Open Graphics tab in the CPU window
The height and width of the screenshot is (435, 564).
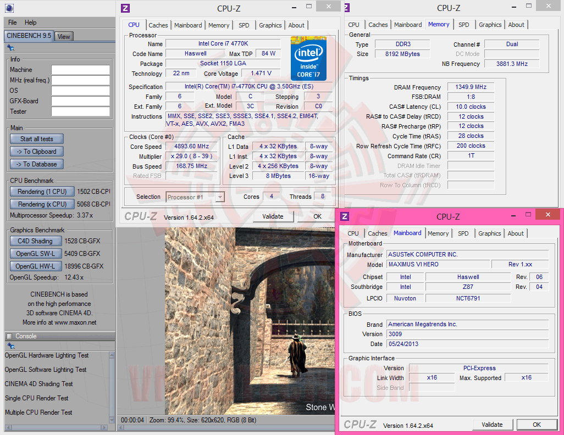tap(270, 25)
